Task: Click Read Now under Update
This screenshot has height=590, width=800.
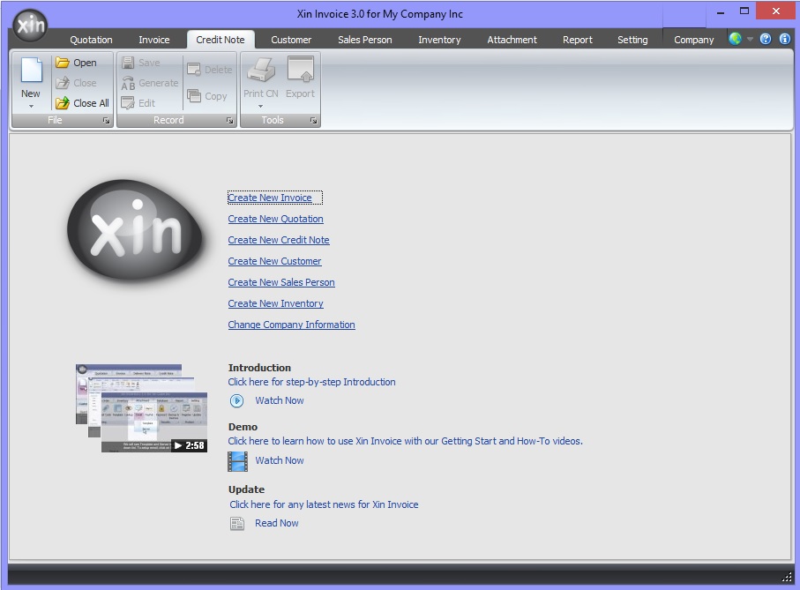Action: [x=277, y=523]
